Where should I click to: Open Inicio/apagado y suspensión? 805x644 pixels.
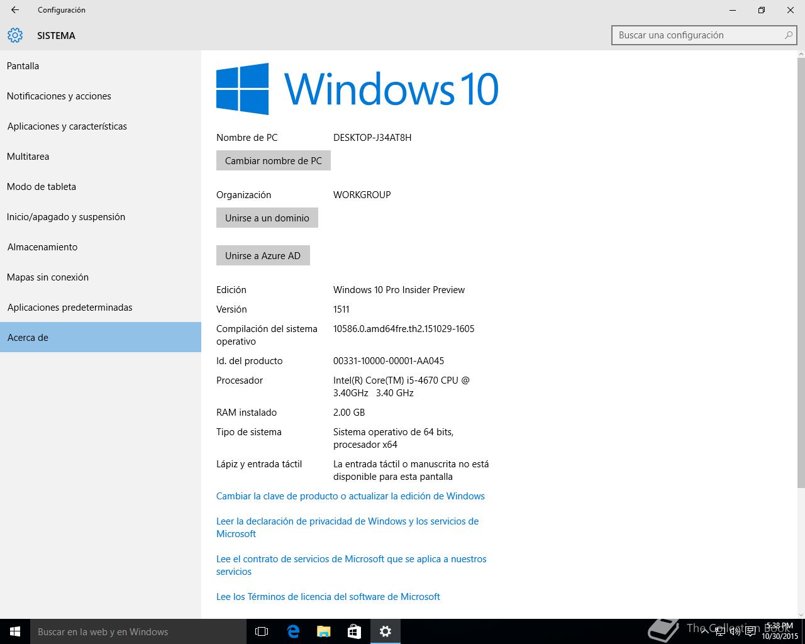[x=101, y=216]
